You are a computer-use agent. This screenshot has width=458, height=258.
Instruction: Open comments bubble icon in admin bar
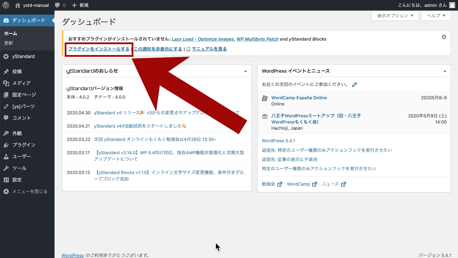click(58, 5)
